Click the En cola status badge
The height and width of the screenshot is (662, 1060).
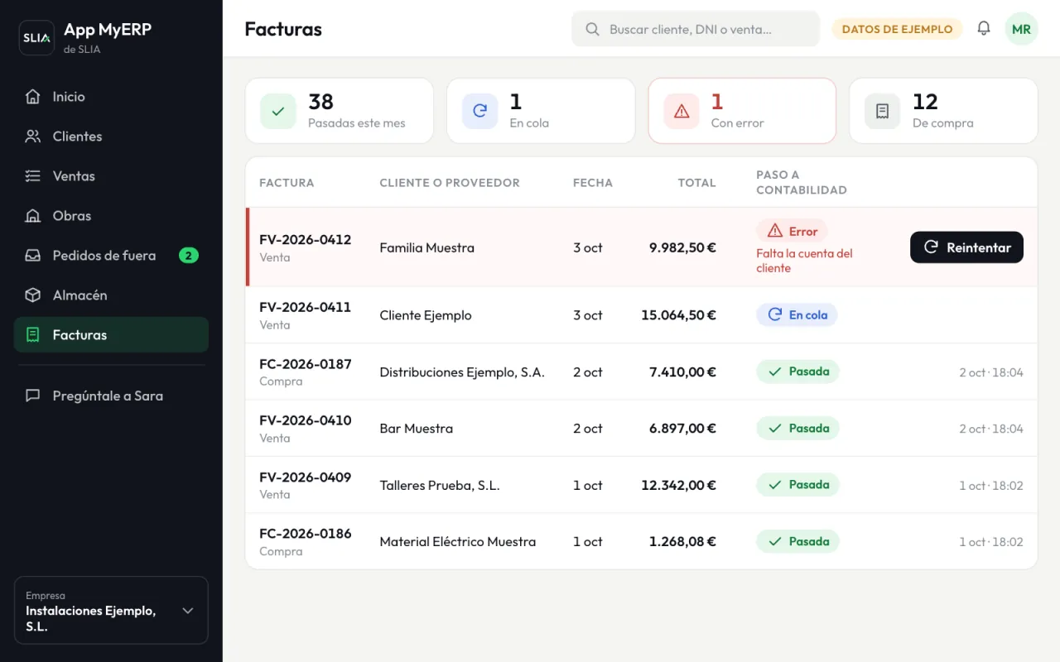pos(797,314)
